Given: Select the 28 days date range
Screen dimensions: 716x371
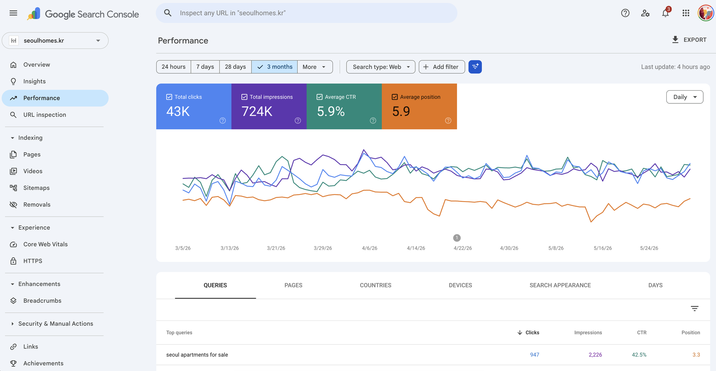Looking at the screenshot, I should pos(235,67).
